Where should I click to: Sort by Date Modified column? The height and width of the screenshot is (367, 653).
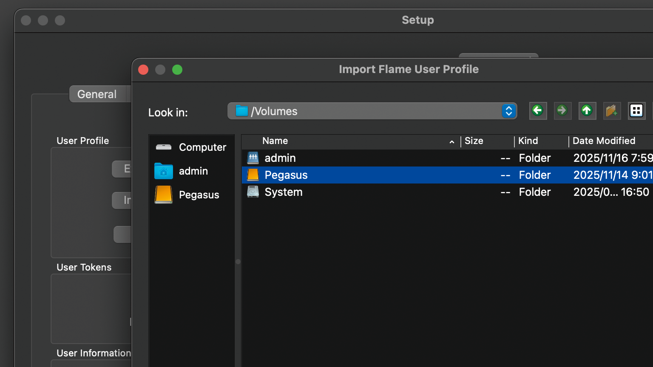[604, 141]
